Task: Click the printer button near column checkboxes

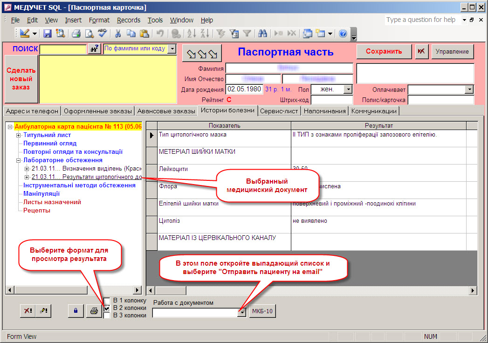Action: pyautogui.click(x=94, y=311)
